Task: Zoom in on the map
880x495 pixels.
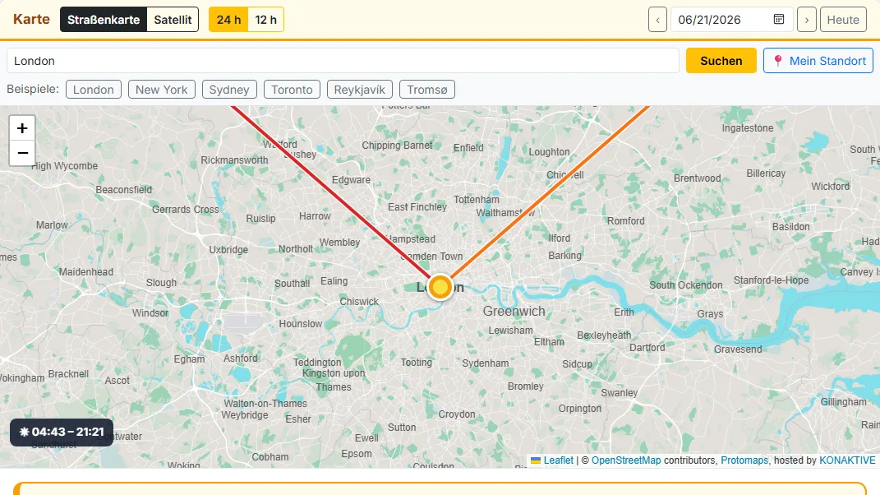Action: (x=22, y=128)
